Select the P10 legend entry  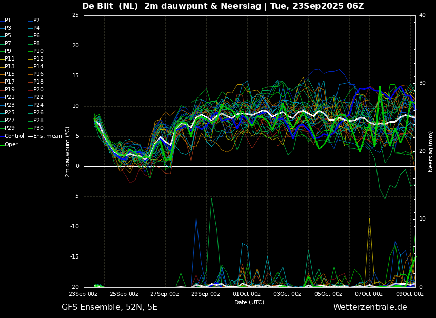click(x=38, y=51)
